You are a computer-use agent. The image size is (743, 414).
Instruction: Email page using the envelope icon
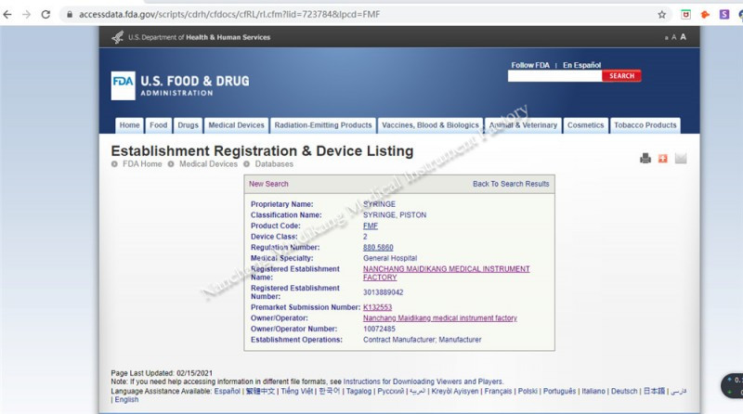[681, 158]
